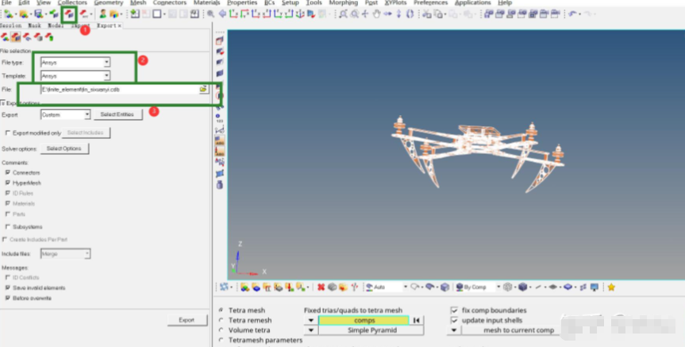
Task: Click the yellow comps selector field
Action: (364, 320)
